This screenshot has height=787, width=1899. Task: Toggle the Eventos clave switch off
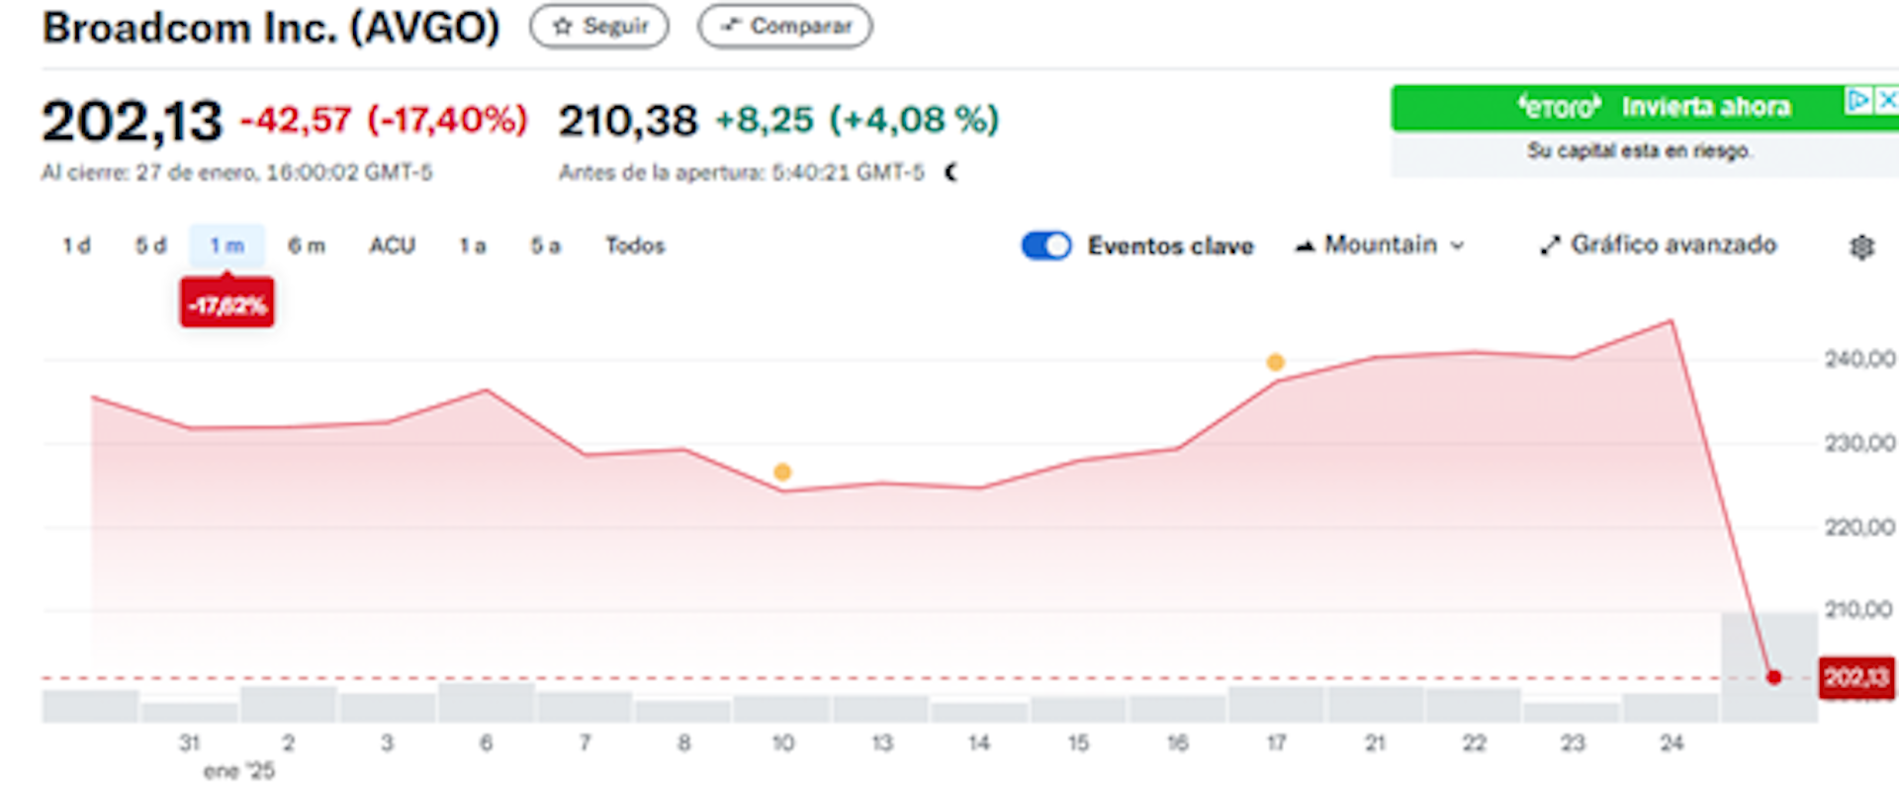coord(1045,246)
